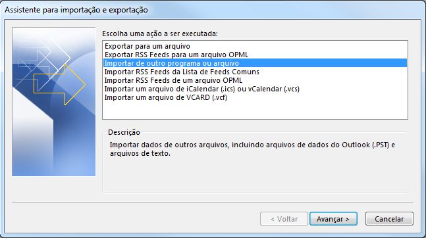The width and height of the screenshot is (426, 238).
Task: Click the "Escolha uma ação a ser executada" label
Action: [x=160, y=34]
